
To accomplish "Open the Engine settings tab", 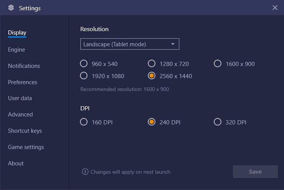I will click(16, 50).
